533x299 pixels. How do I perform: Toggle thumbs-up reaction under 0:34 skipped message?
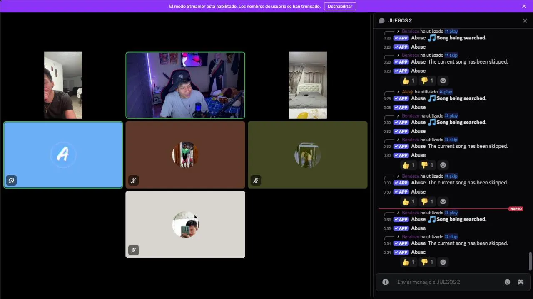[408, 262]
